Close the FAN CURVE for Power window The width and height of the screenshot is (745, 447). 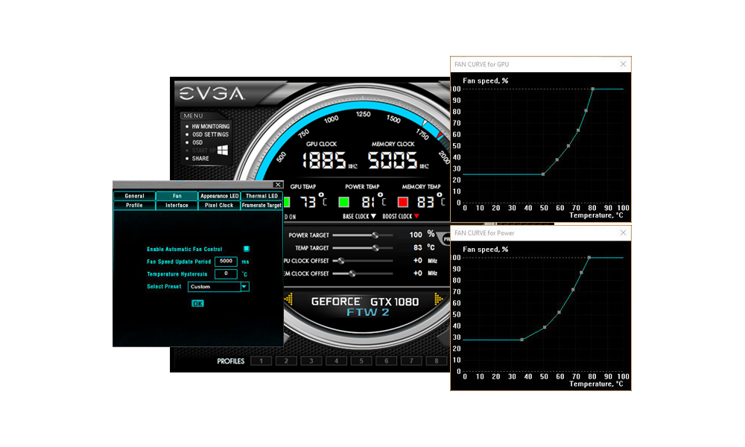pyautogui.click(x=623, y=232)
